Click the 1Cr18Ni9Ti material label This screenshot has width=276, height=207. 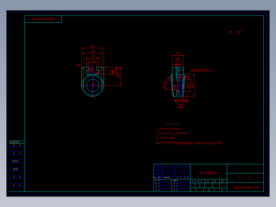pos(208,173)
